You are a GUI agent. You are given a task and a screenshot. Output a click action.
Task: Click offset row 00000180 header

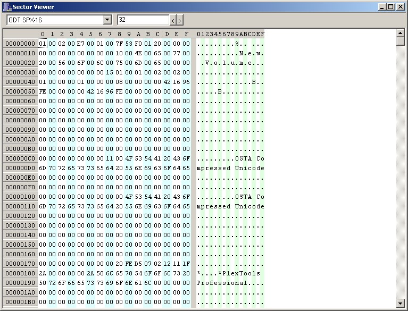coord(20,273)
